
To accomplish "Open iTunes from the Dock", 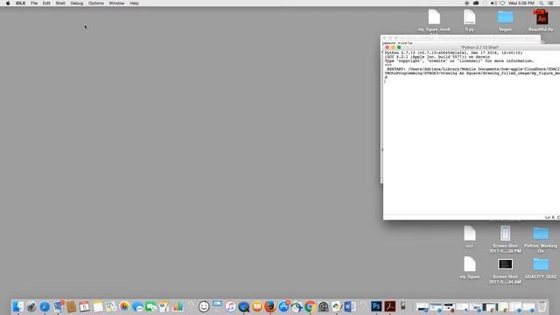I will click(x=230, y=306).
